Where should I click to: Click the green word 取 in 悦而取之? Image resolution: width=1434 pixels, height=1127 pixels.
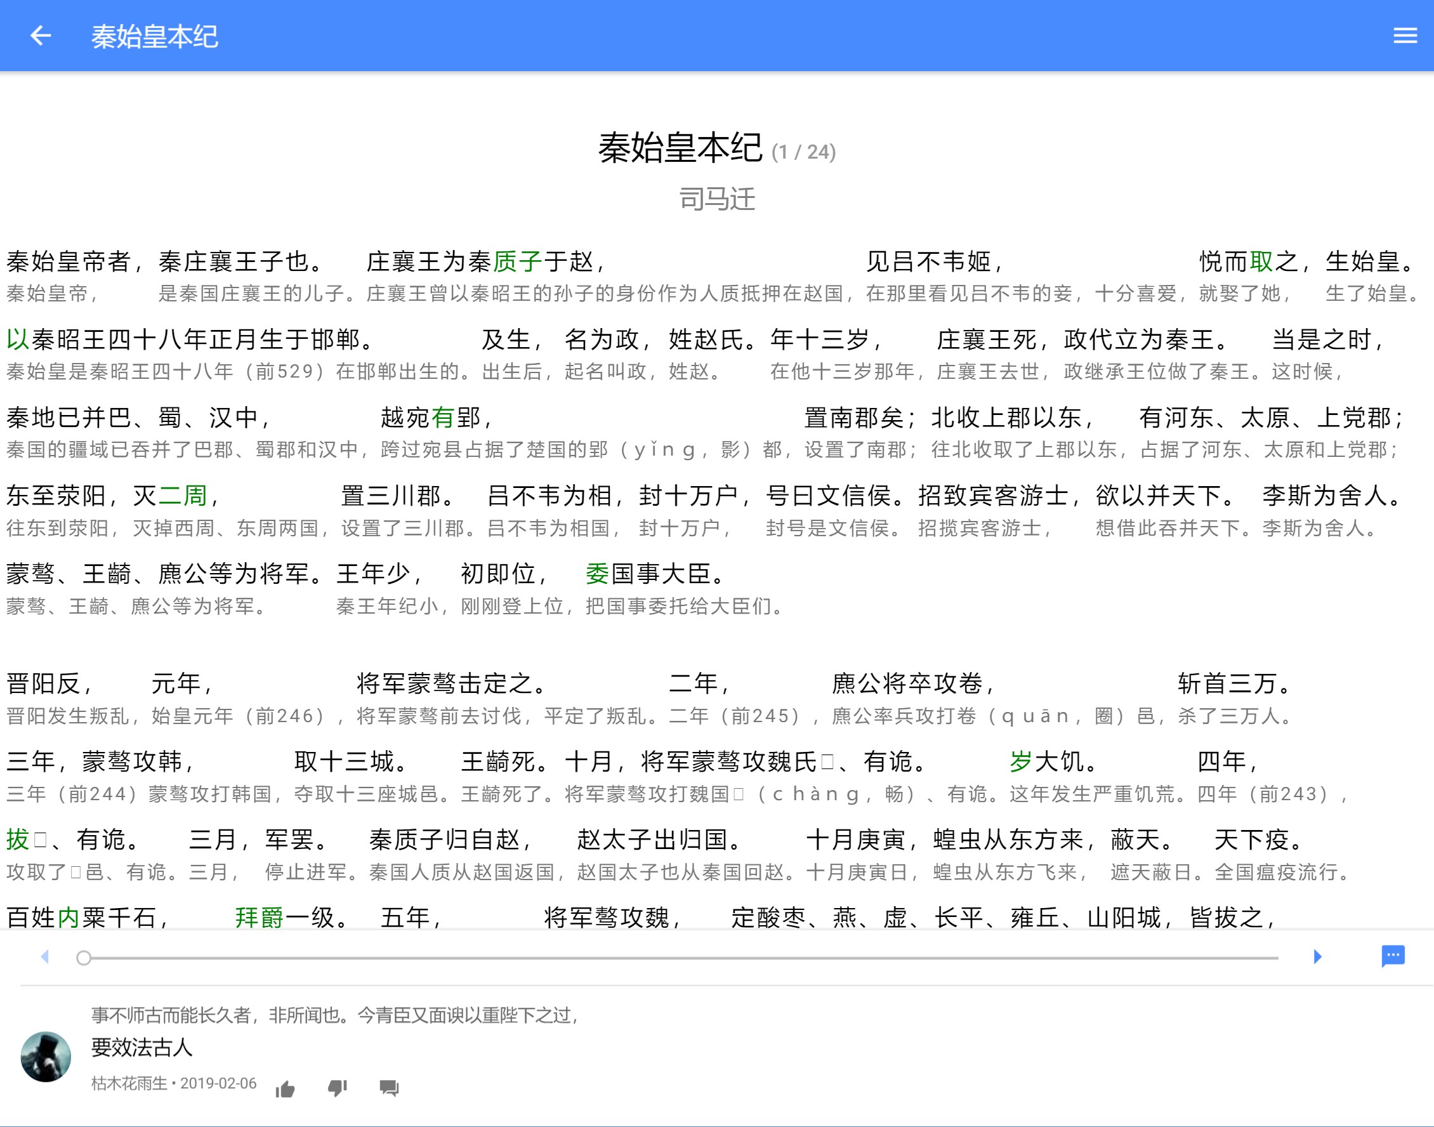pos(1261,262)
